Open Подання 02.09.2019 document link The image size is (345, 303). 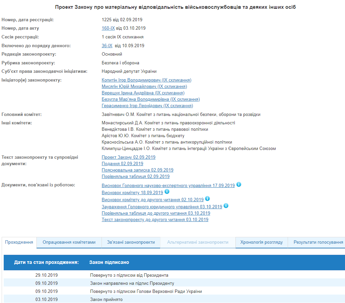tap(122, 164)
